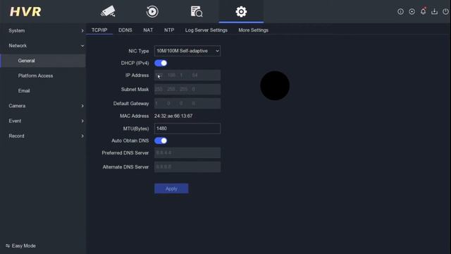Switch to Easy Mode

tap(20, 246)
